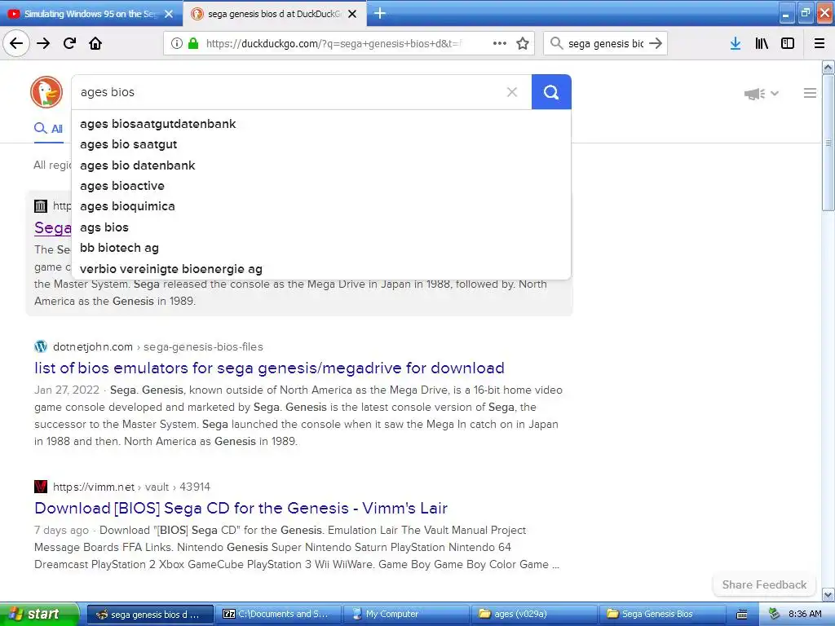The width and height of the screenshot is (835, 626).
Task: Select the All results tab
Action: point(48,128)
